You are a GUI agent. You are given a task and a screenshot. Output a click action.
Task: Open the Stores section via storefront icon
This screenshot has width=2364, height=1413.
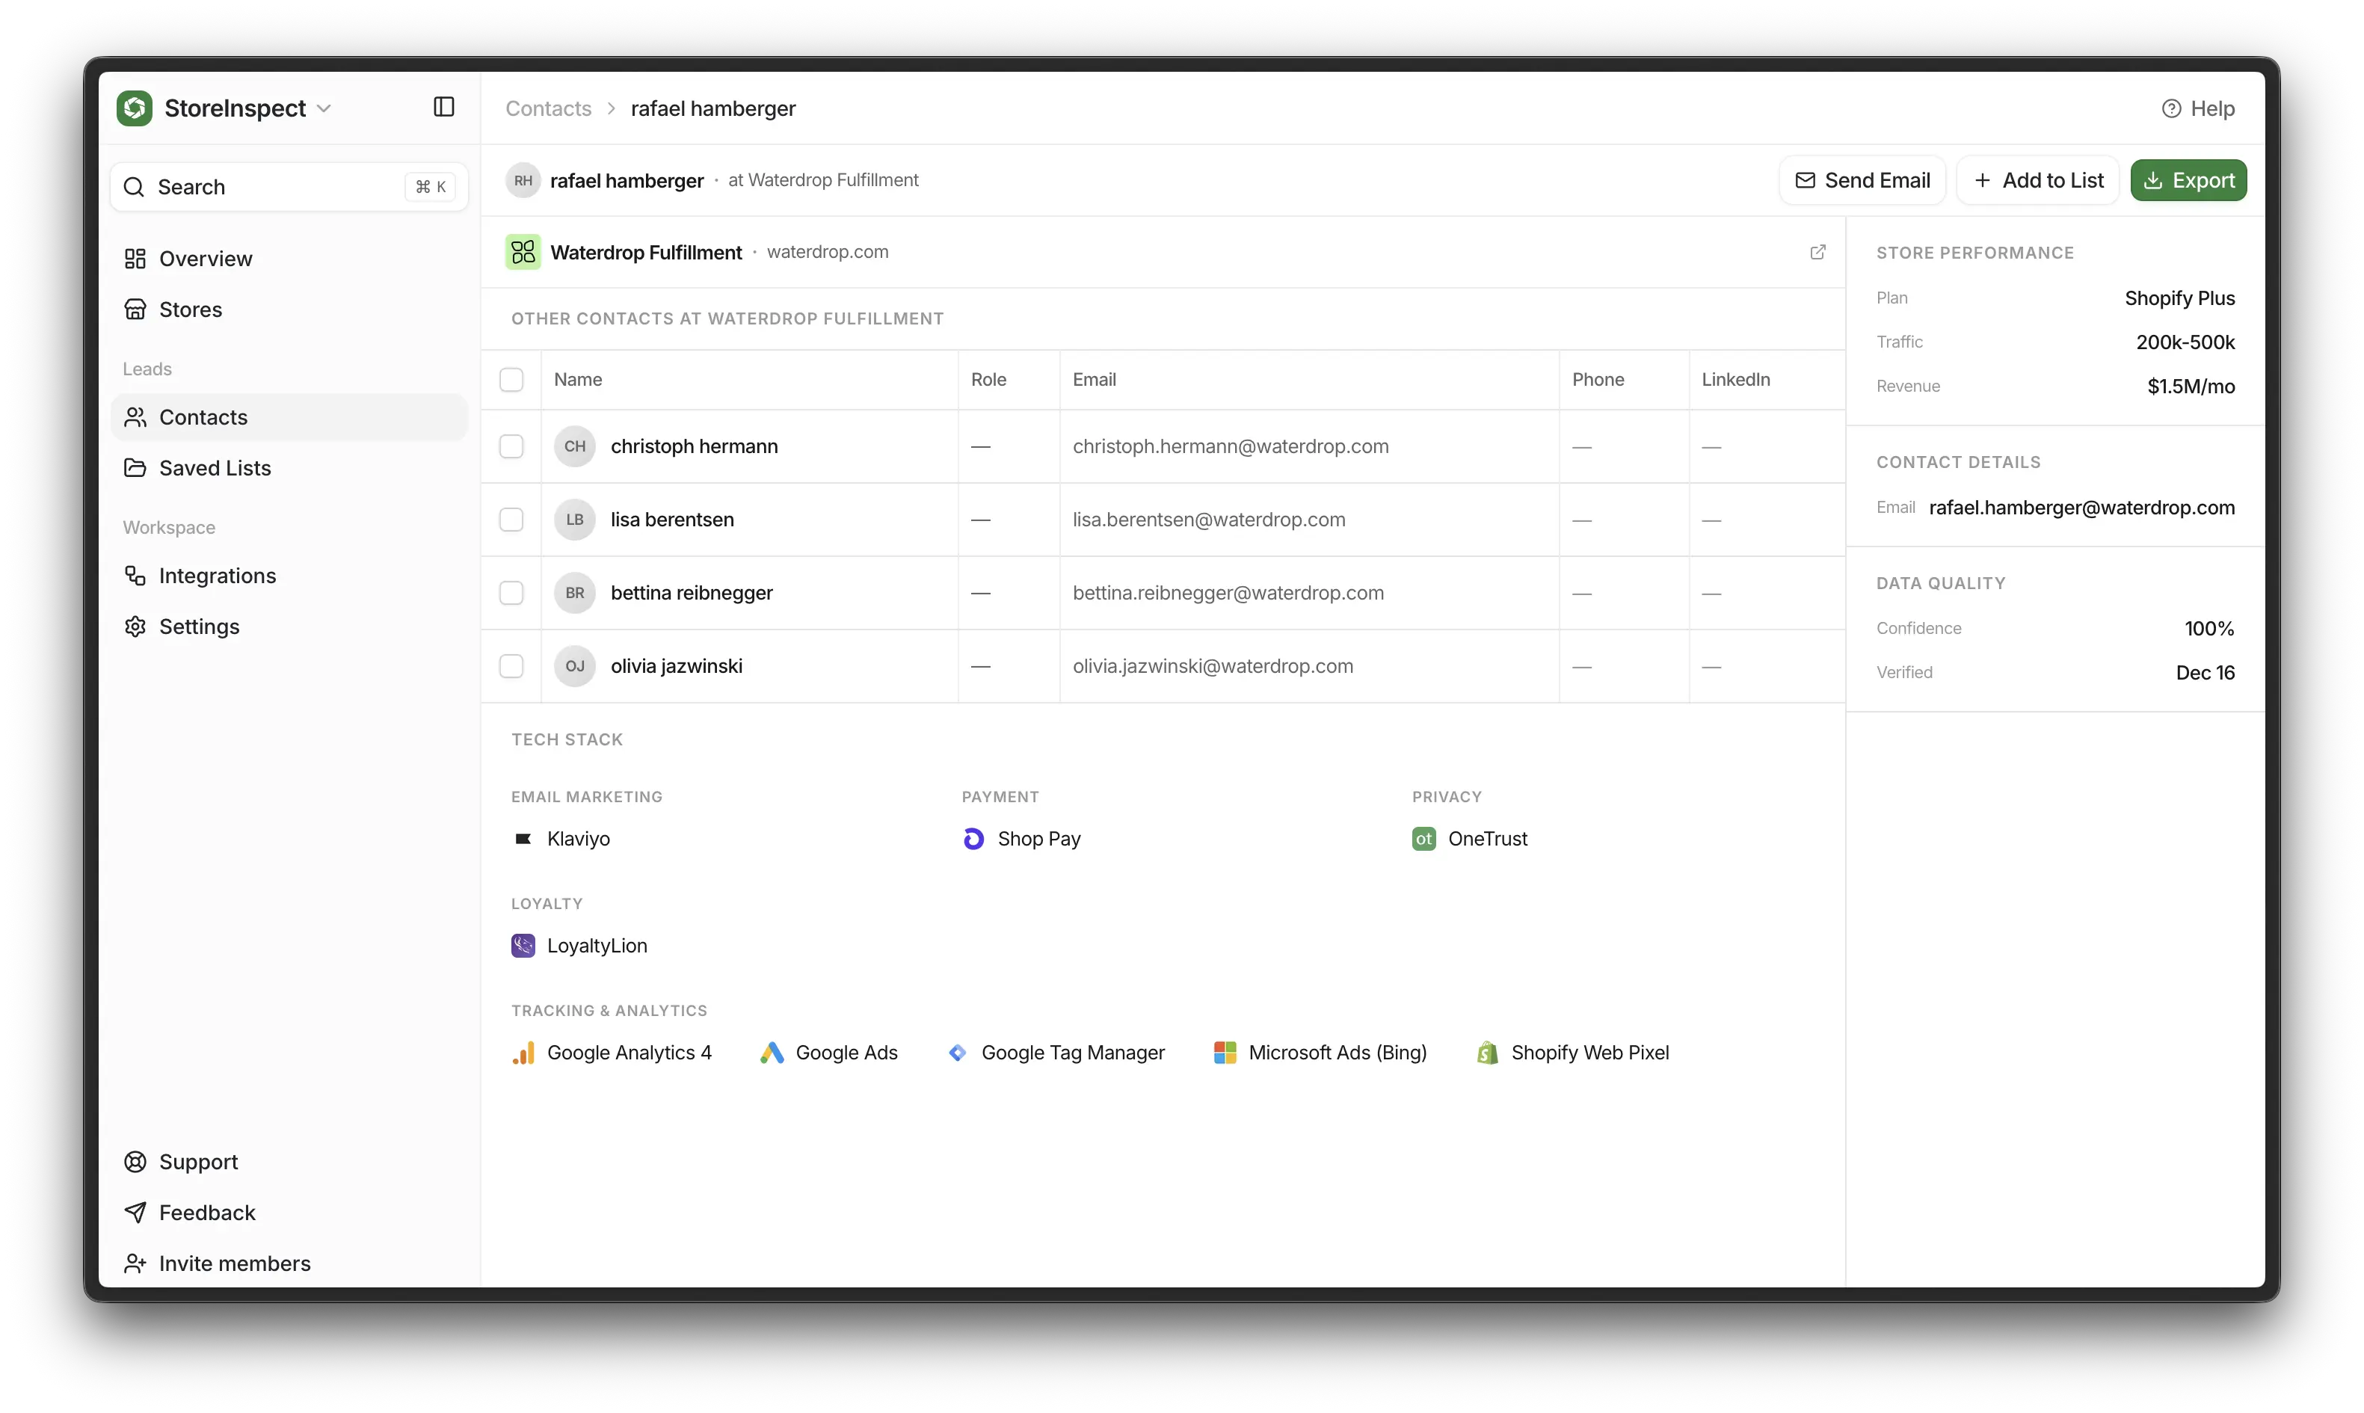(x=136, y=309)
